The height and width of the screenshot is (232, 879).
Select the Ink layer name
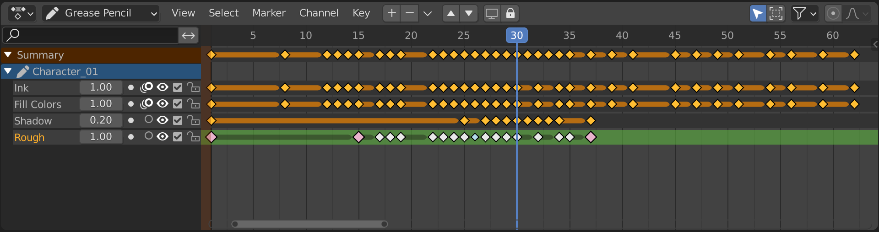pyautogui.click(x=22, y=88)
